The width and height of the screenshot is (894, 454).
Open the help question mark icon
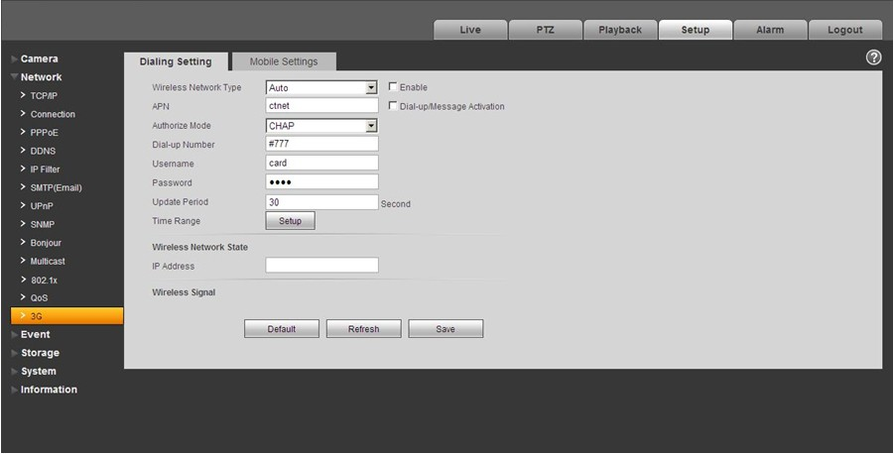[873, 57]
